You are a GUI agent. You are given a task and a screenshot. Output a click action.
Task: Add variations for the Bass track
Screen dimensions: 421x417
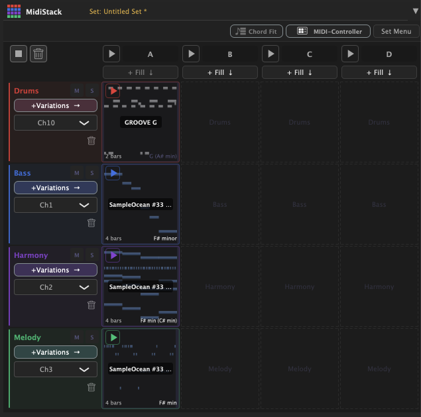click(56, 188)
